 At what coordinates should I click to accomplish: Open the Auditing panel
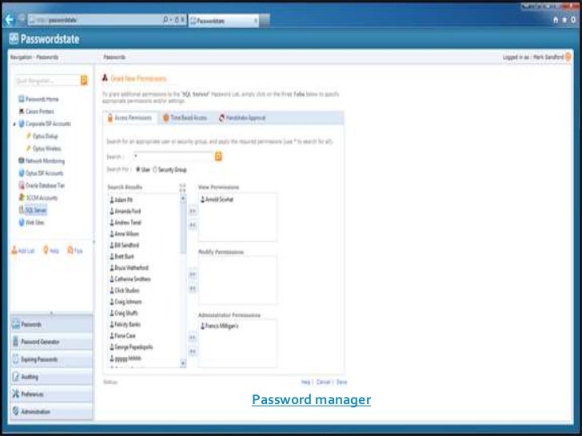(52, 377)
